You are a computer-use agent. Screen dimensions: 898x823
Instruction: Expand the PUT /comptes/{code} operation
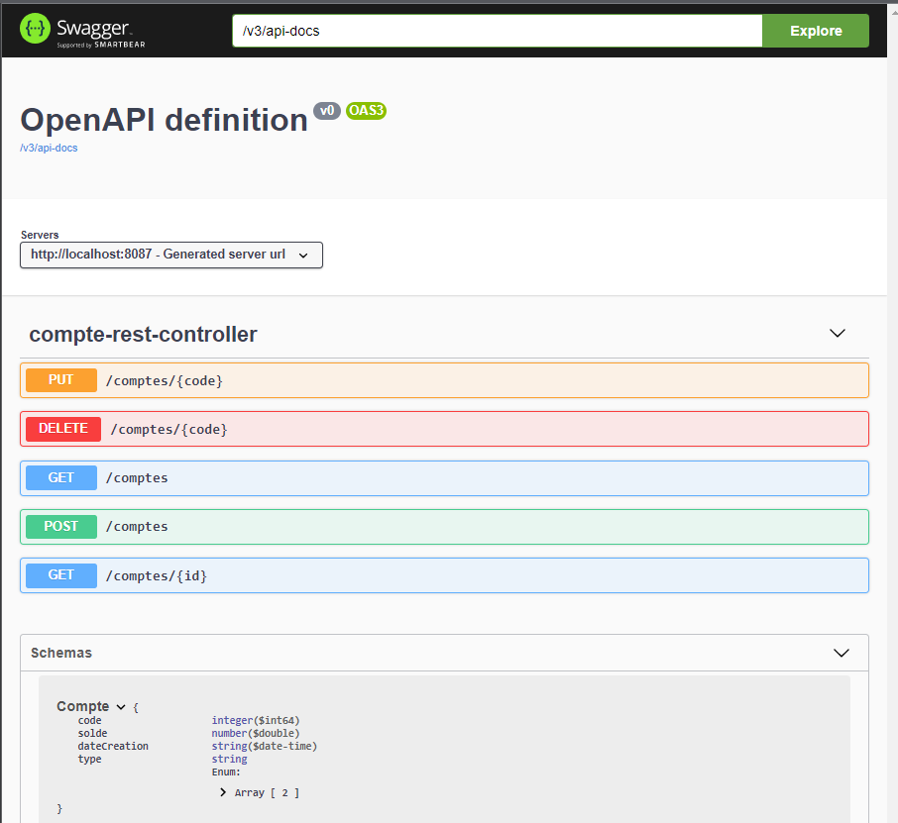(x=446, y=379)
